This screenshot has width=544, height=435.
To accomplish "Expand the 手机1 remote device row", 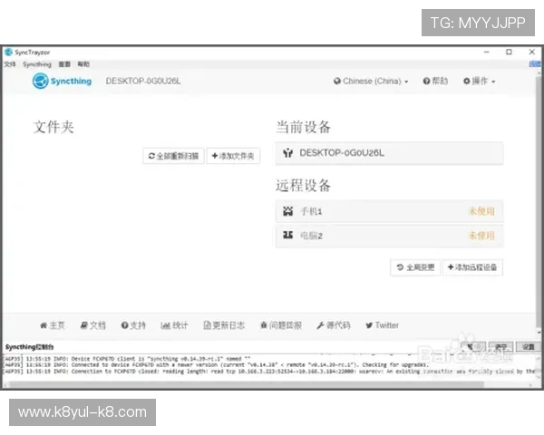I will [389, 211].
